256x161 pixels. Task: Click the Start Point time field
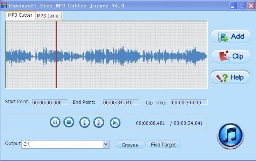coord(50,102)
